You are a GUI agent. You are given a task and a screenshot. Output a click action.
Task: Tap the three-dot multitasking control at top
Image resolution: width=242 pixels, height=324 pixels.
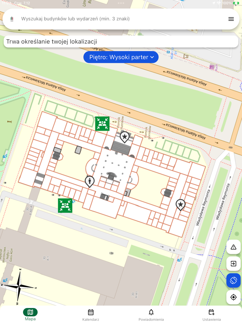(121, 3)
